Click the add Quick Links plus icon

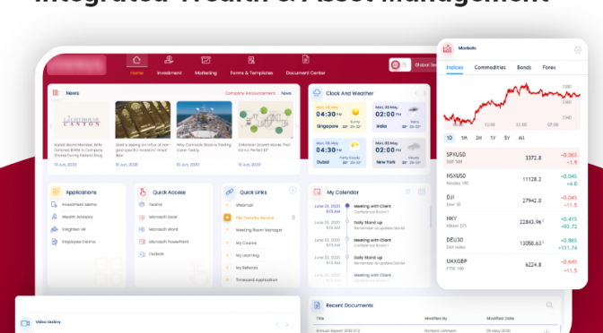pyautogui.click(x=293, y=190)
